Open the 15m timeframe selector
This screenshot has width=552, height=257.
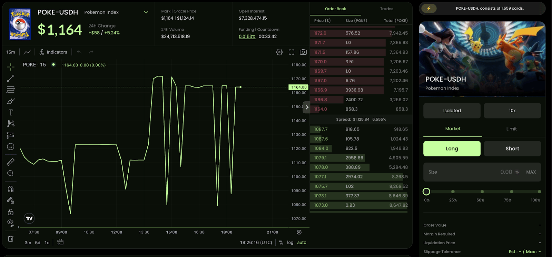coord(11,52)
